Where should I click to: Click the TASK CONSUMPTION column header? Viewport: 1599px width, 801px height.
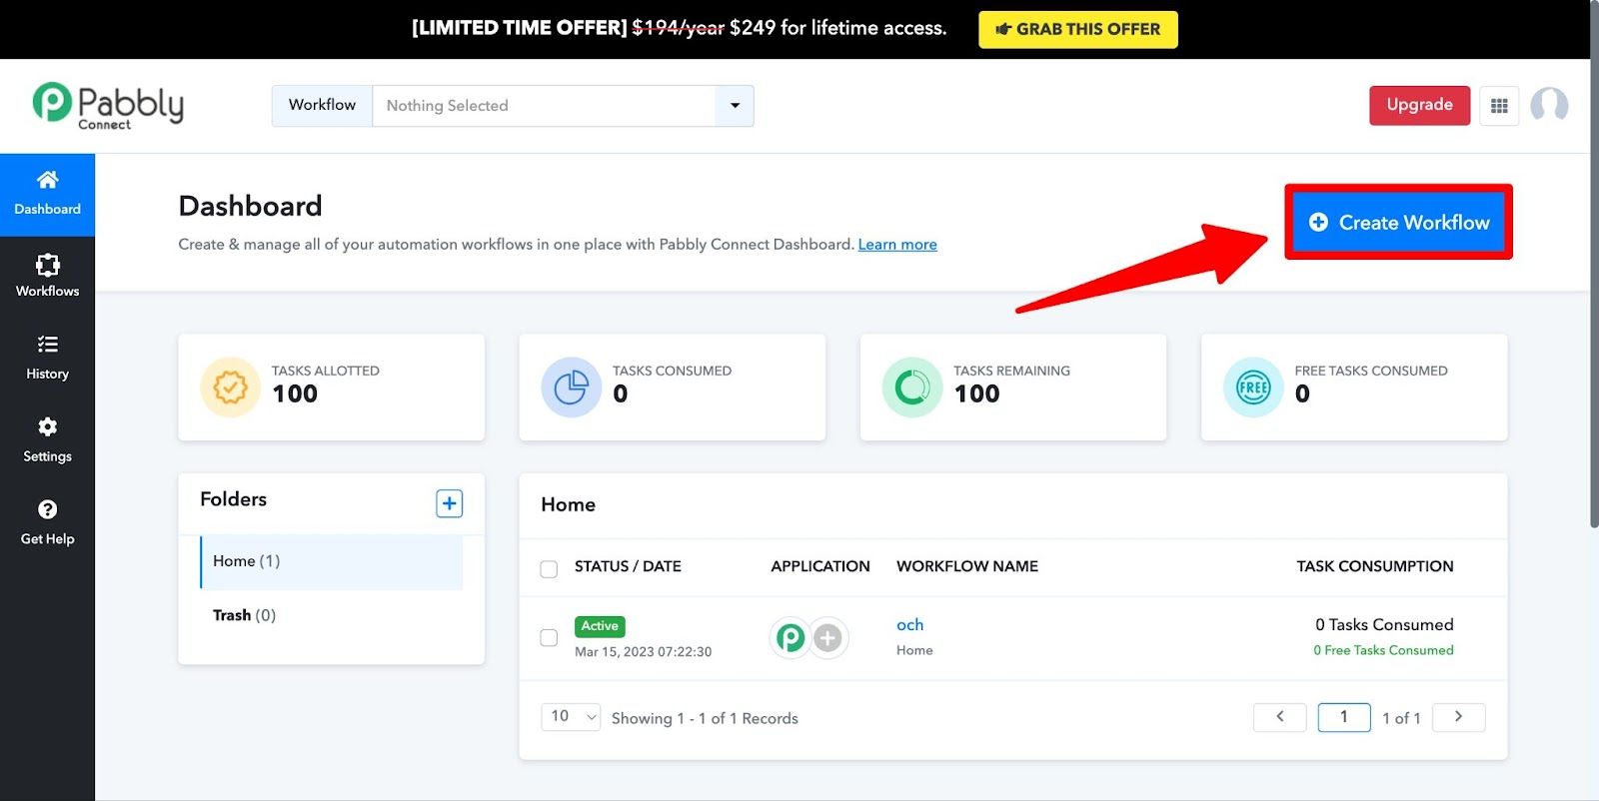(x=1375, y=566)
